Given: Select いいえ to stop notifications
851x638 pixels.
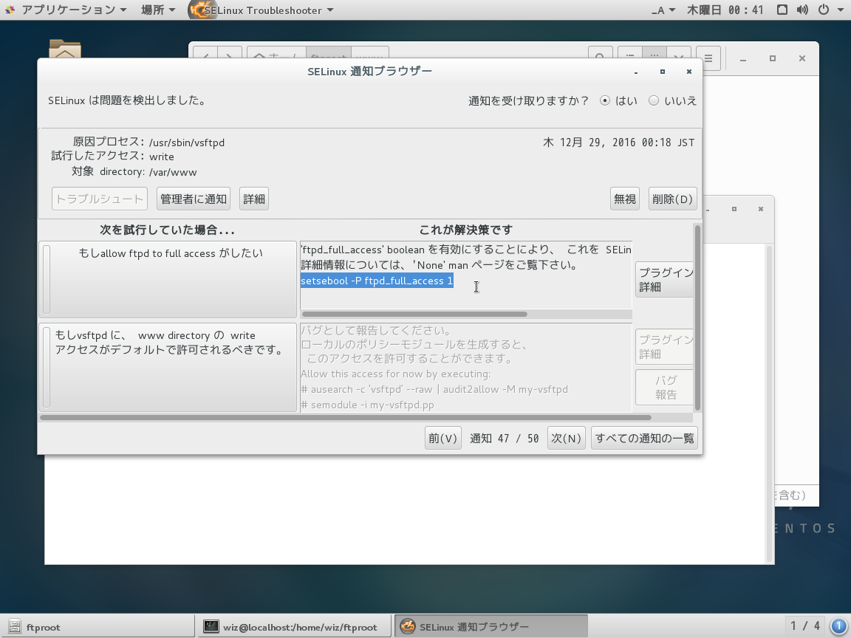Looking at the screenshot, I should [672, 100].
